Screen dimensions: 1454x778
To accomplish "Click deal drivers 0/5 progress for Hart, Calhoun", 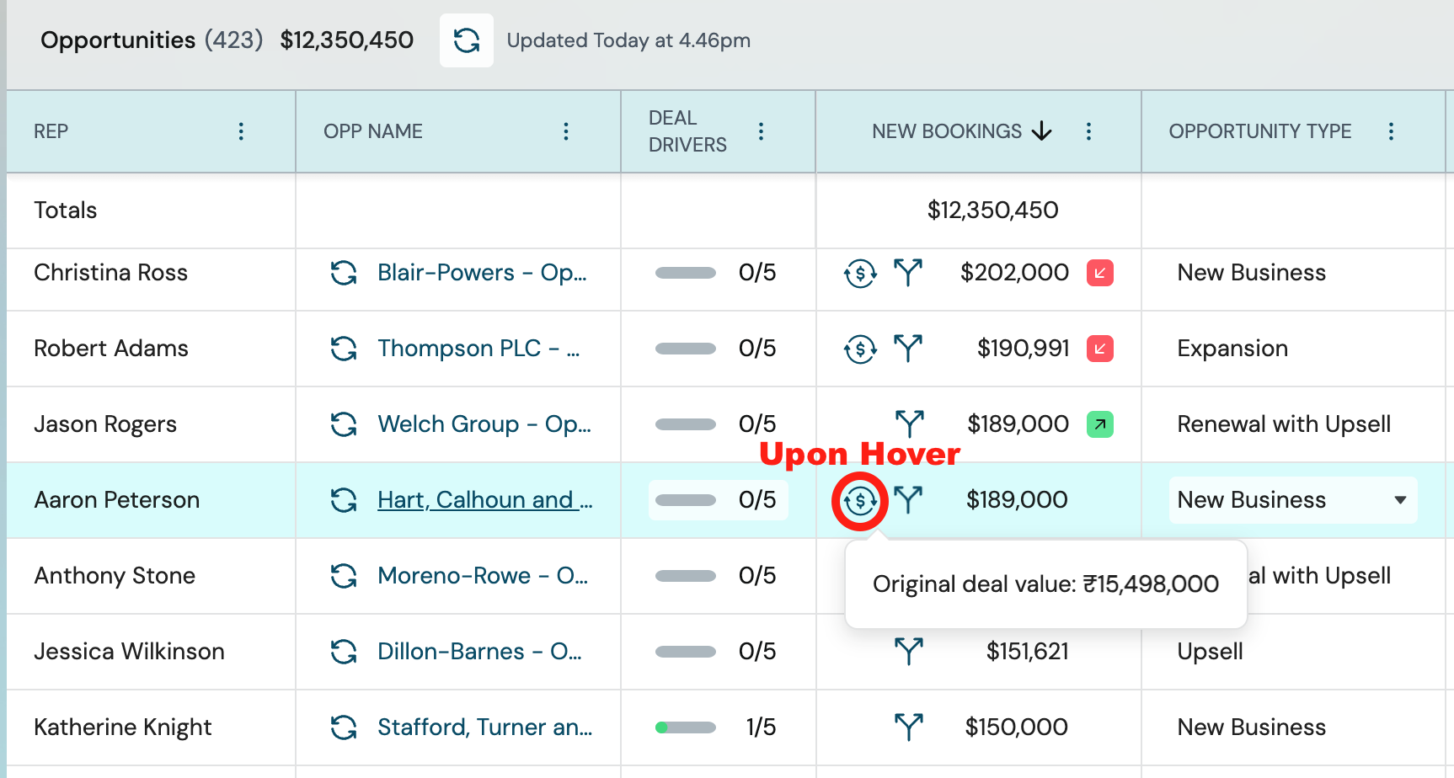I will (x=718, y=500).
